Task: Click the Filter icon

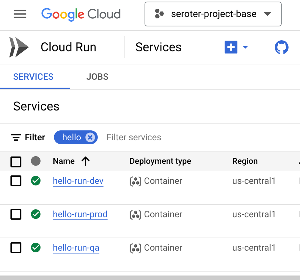Action: (x=16, y=137)
